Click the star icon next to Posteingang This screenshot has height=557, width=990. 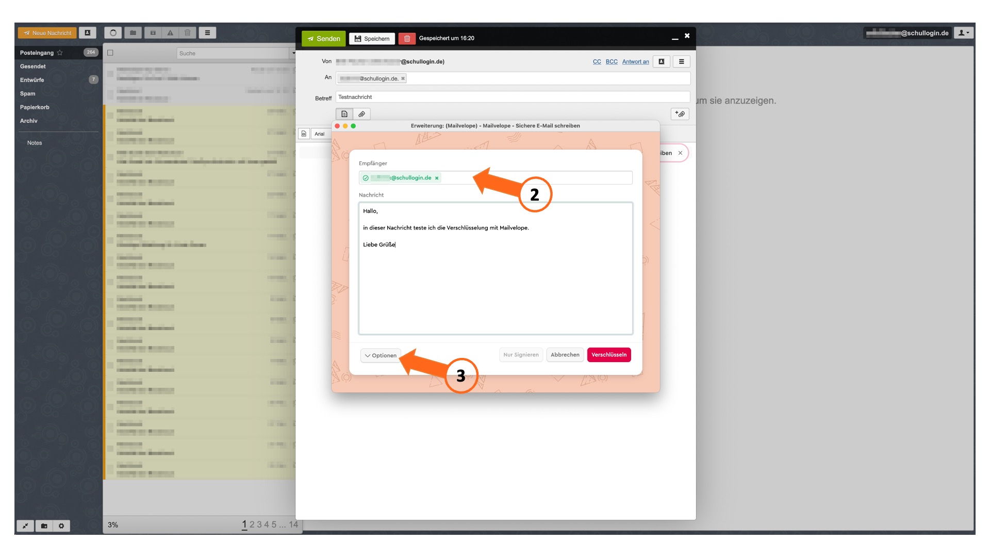[60, 53]
